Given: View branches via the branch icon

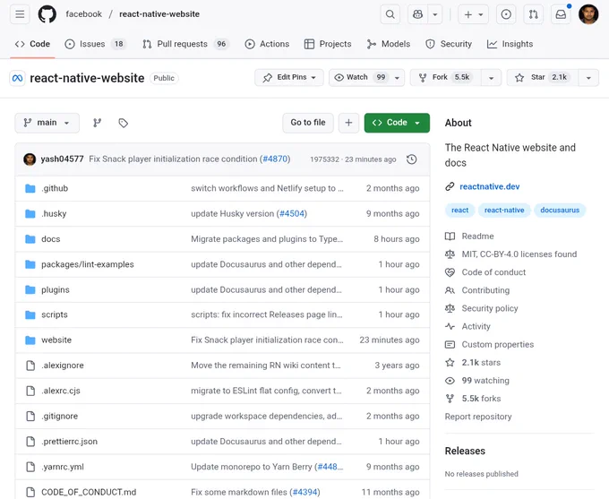Looking at the screenshot, I should [x=97, y=123].
